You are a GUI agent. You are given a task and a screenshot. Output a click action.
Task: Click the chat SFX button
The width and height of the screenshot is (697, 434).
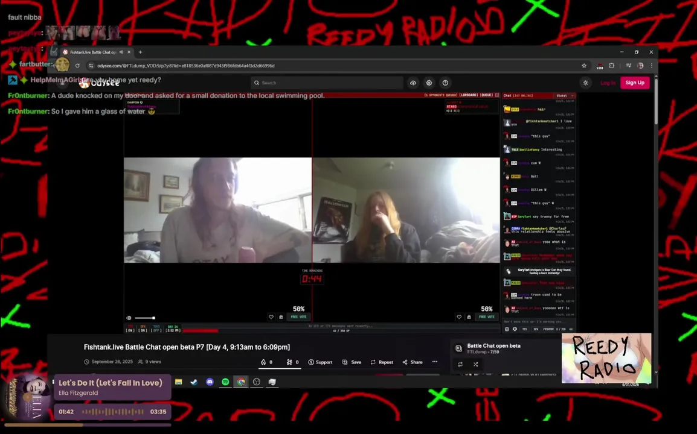(536, 329)
